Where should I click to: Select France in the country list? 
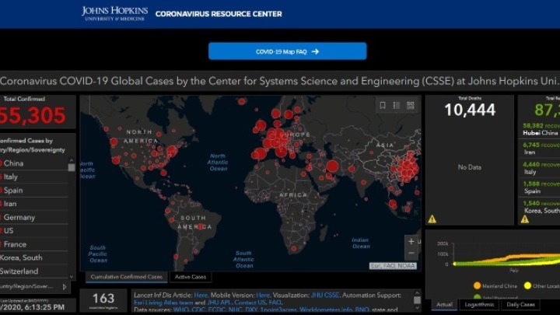(34, 244)
